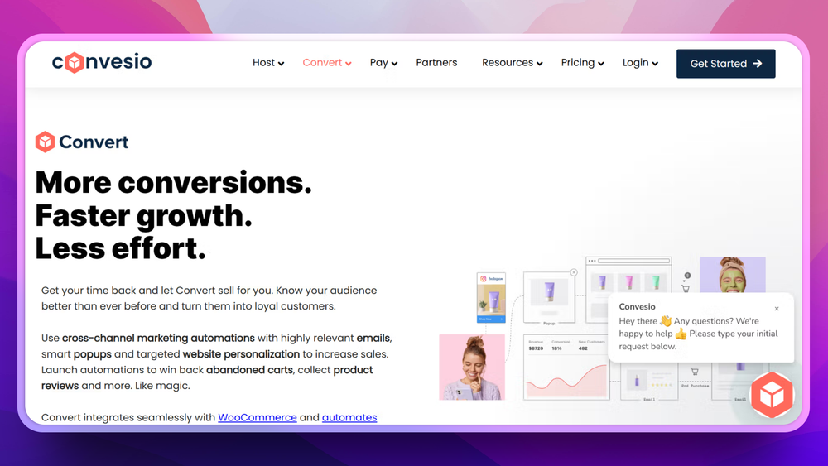Click the popup product mockup close icon

coord(574,272)
